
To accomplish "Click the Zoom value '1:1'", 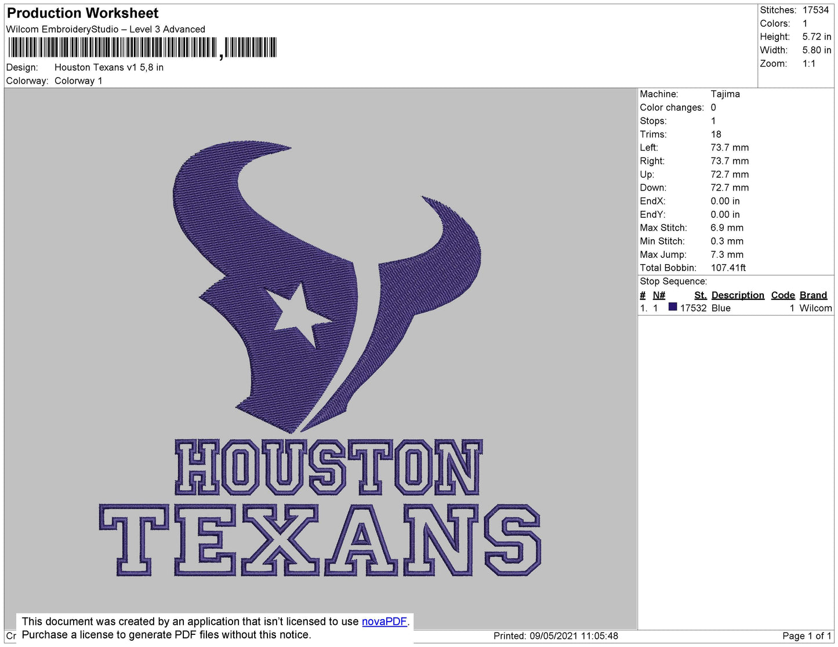I will pos(809,64).
